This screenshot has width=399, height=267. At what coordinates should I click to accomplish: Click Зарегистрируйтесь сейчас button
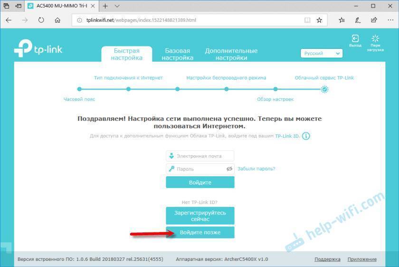pyautogui.click(x=200, y=216)
